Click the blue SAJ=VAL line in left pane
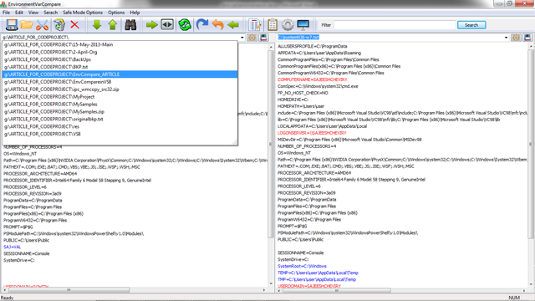 click(x=12, y=247)
